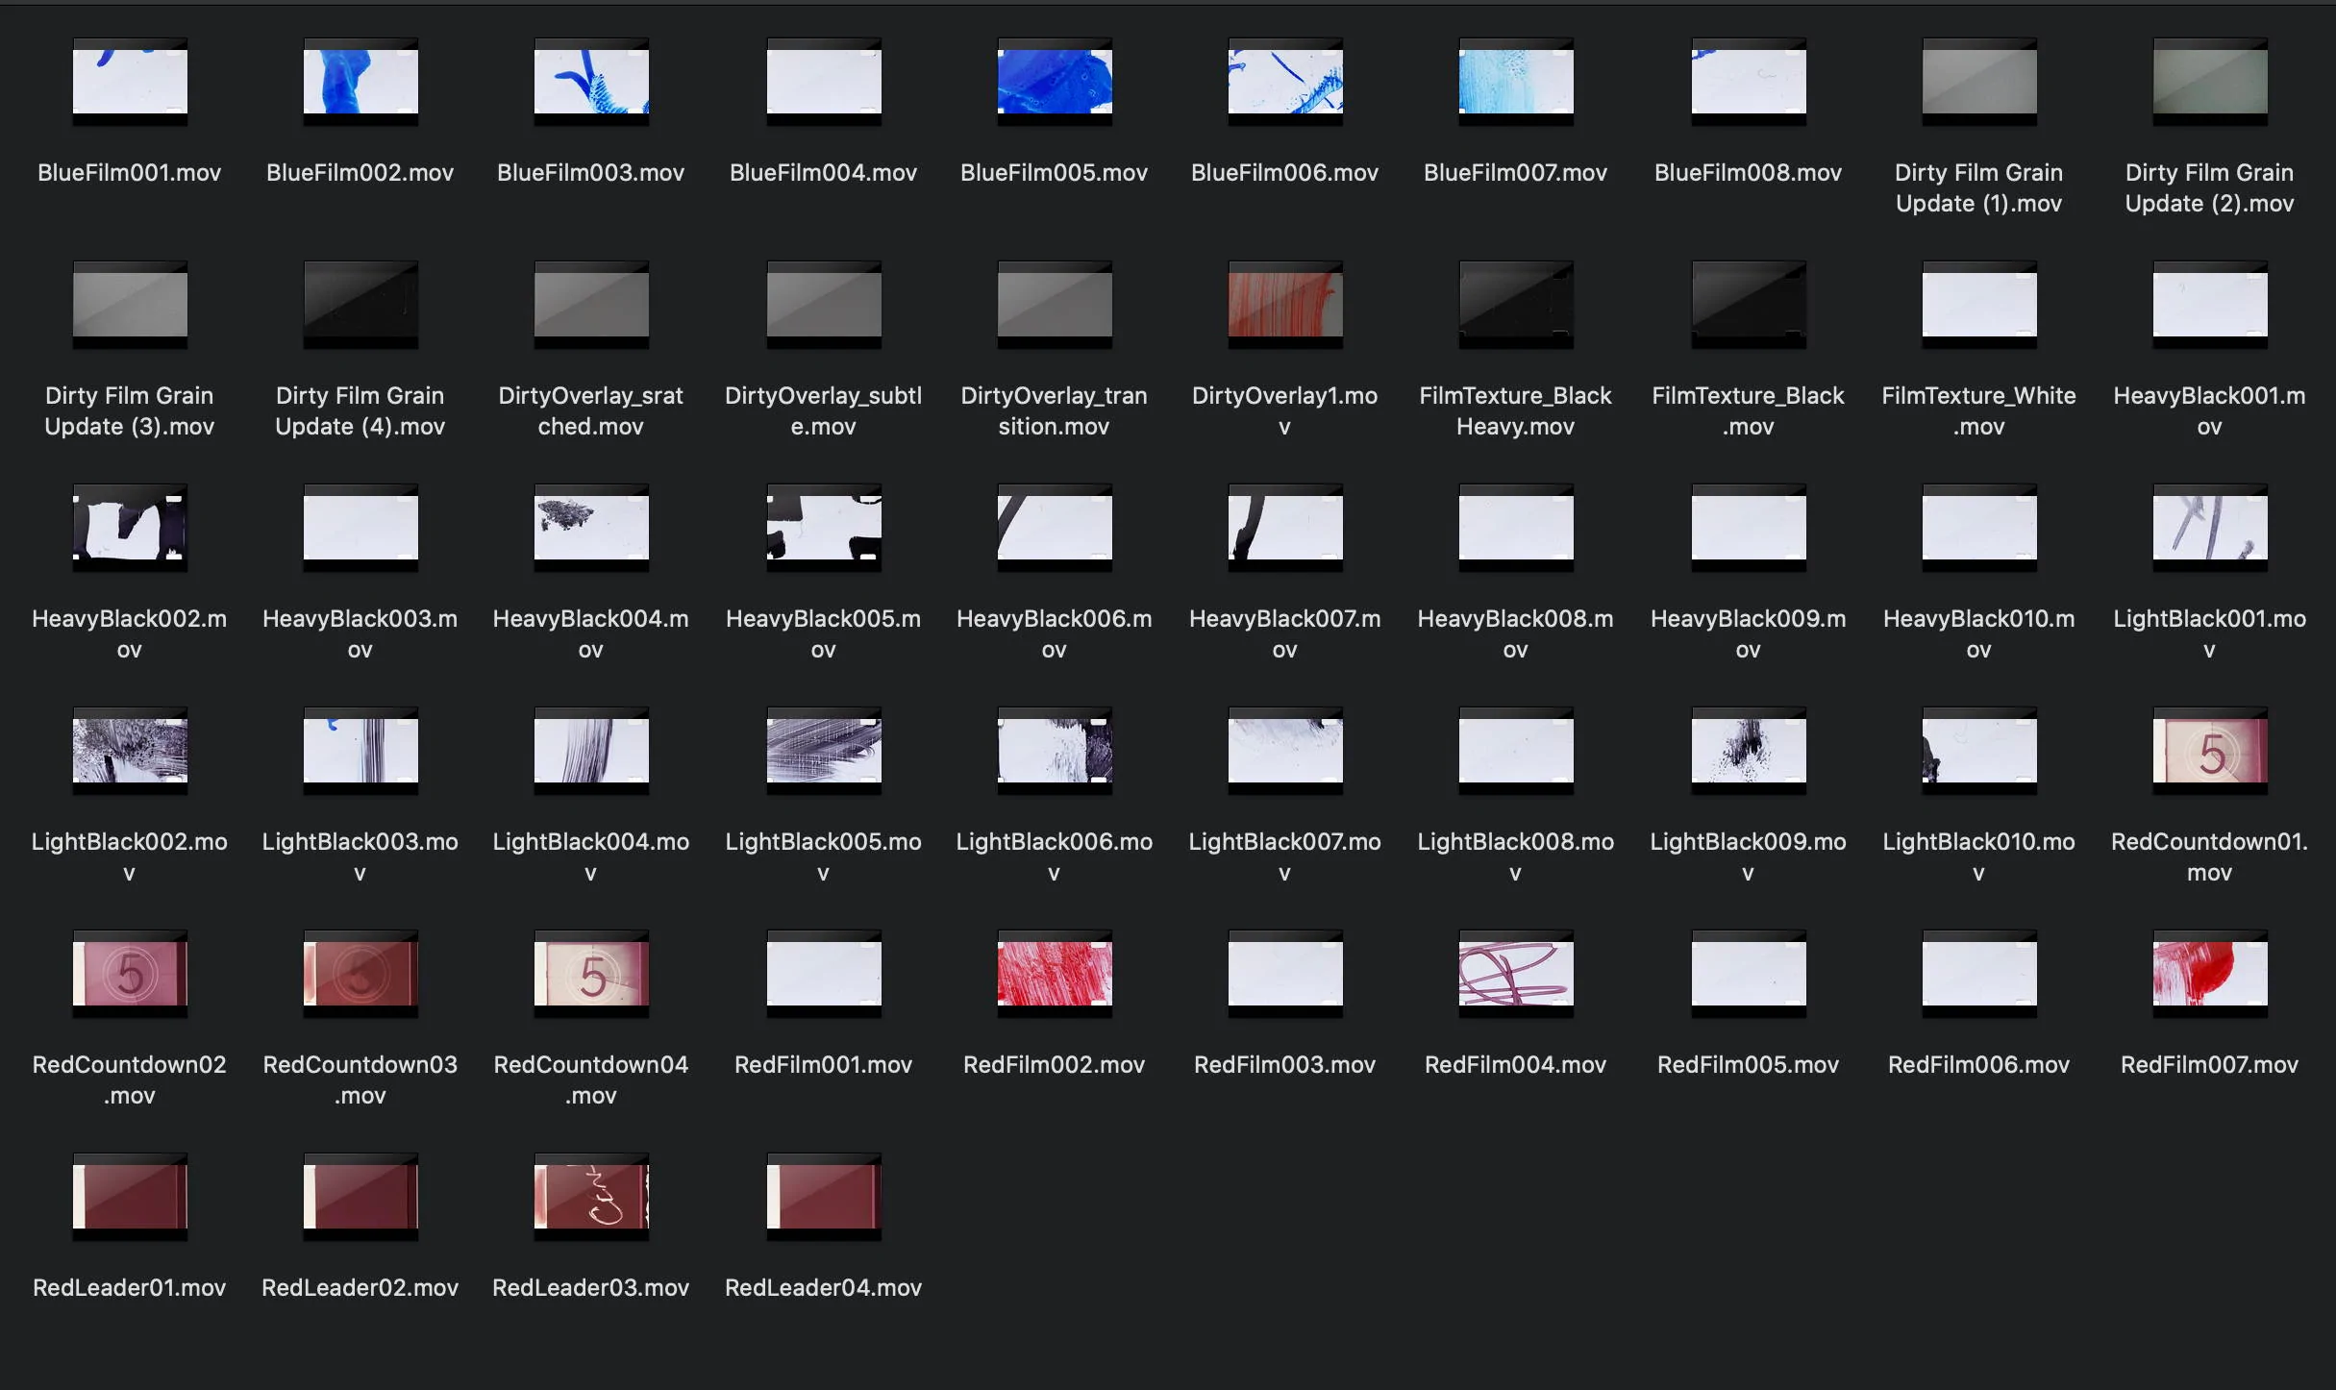Select BlueFilm008.mov file icon
Image resolution: width=2336 pixels, height=1390 pixels.
pos(1749,82)
